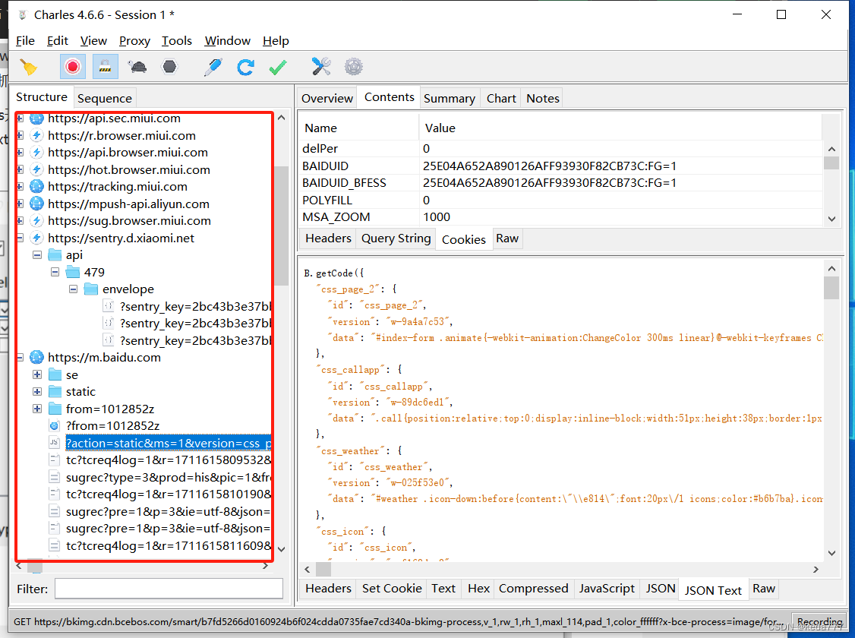The height and width of the screenshot is (638, 855).
Task: Open the Query String view
Action: click(395, 238)
